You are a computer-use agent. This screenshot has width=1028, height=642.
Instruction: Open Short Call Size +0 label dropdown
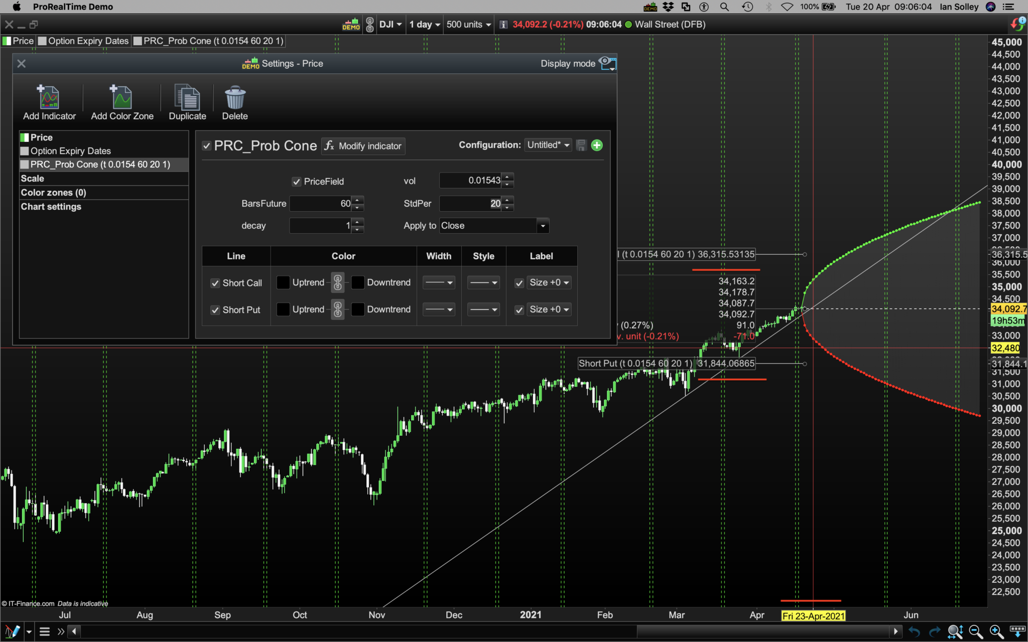tap(549, 283)
